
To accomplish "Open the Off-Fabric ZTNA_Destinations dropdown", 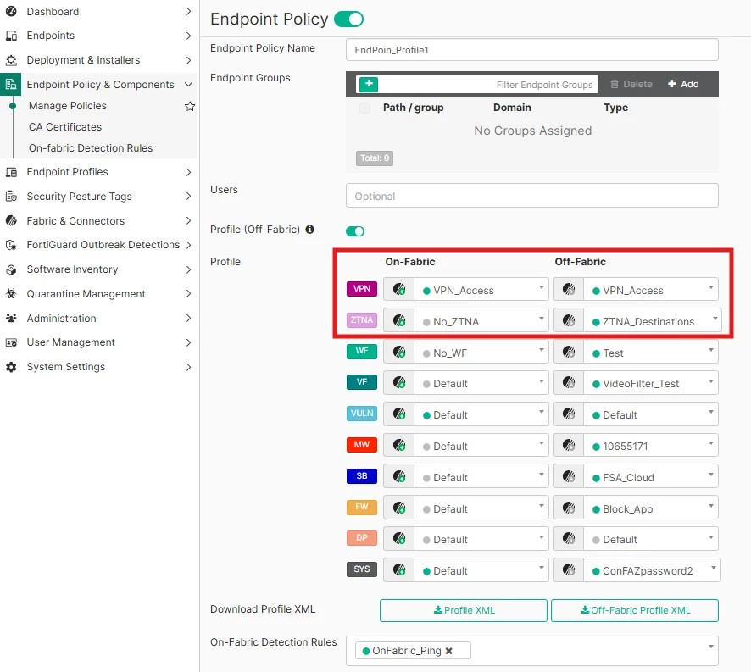I will coord(653,320).
